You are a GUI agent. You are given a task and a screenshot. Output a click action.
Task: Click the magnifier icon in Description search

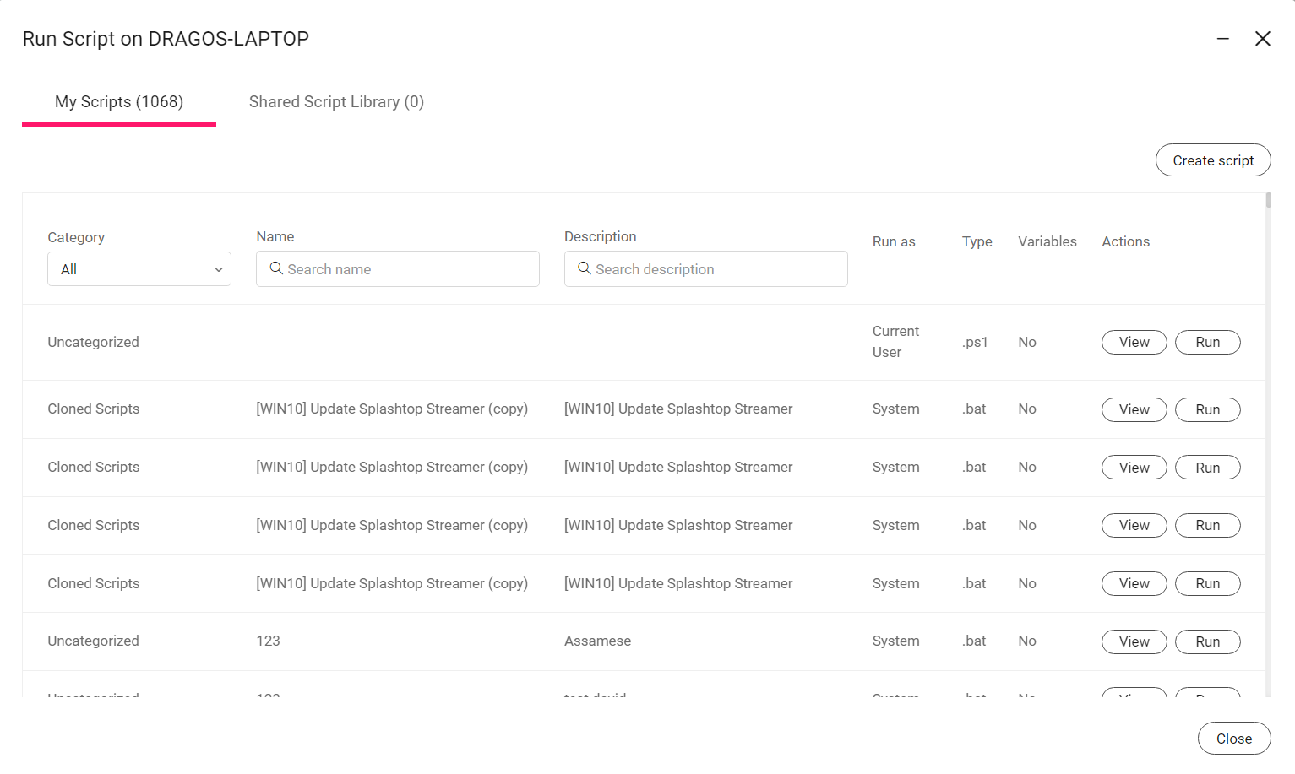(584, 268)
